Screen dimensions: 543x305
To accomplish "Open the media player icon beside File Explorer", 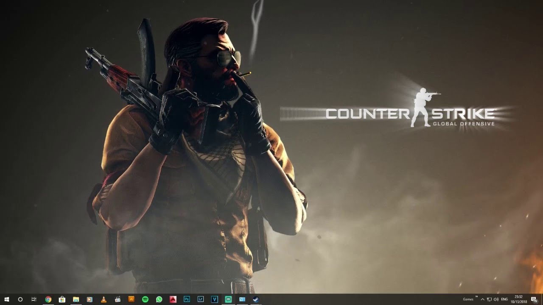I will (90, 299).
